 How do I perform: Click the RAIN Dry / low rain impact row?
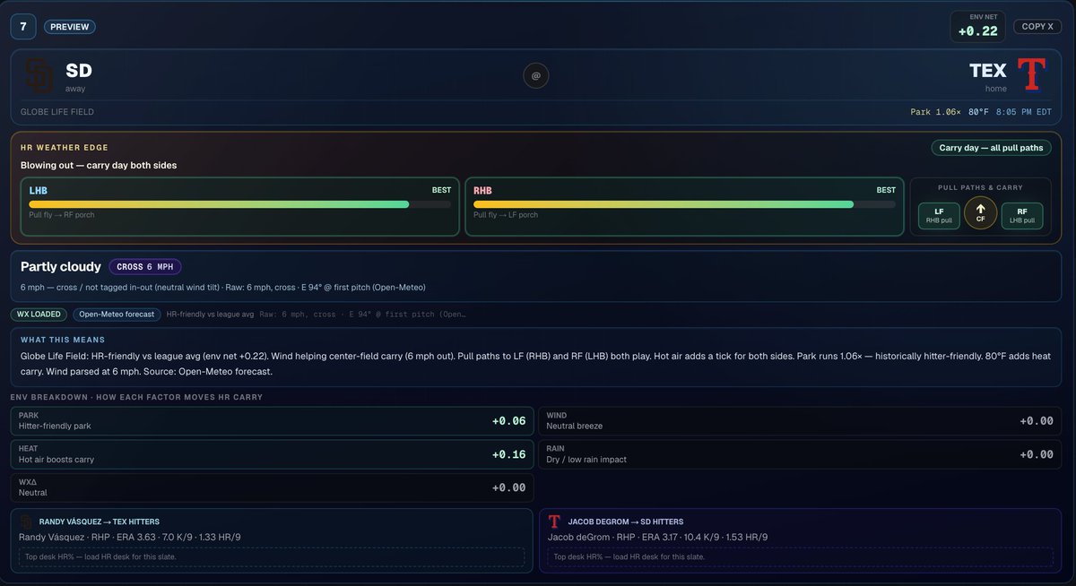pos(801,454)
